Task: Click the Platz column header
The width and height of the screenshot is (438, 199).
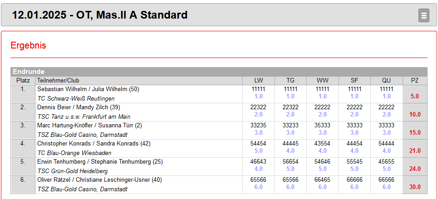Action: [x=23, y=81]
